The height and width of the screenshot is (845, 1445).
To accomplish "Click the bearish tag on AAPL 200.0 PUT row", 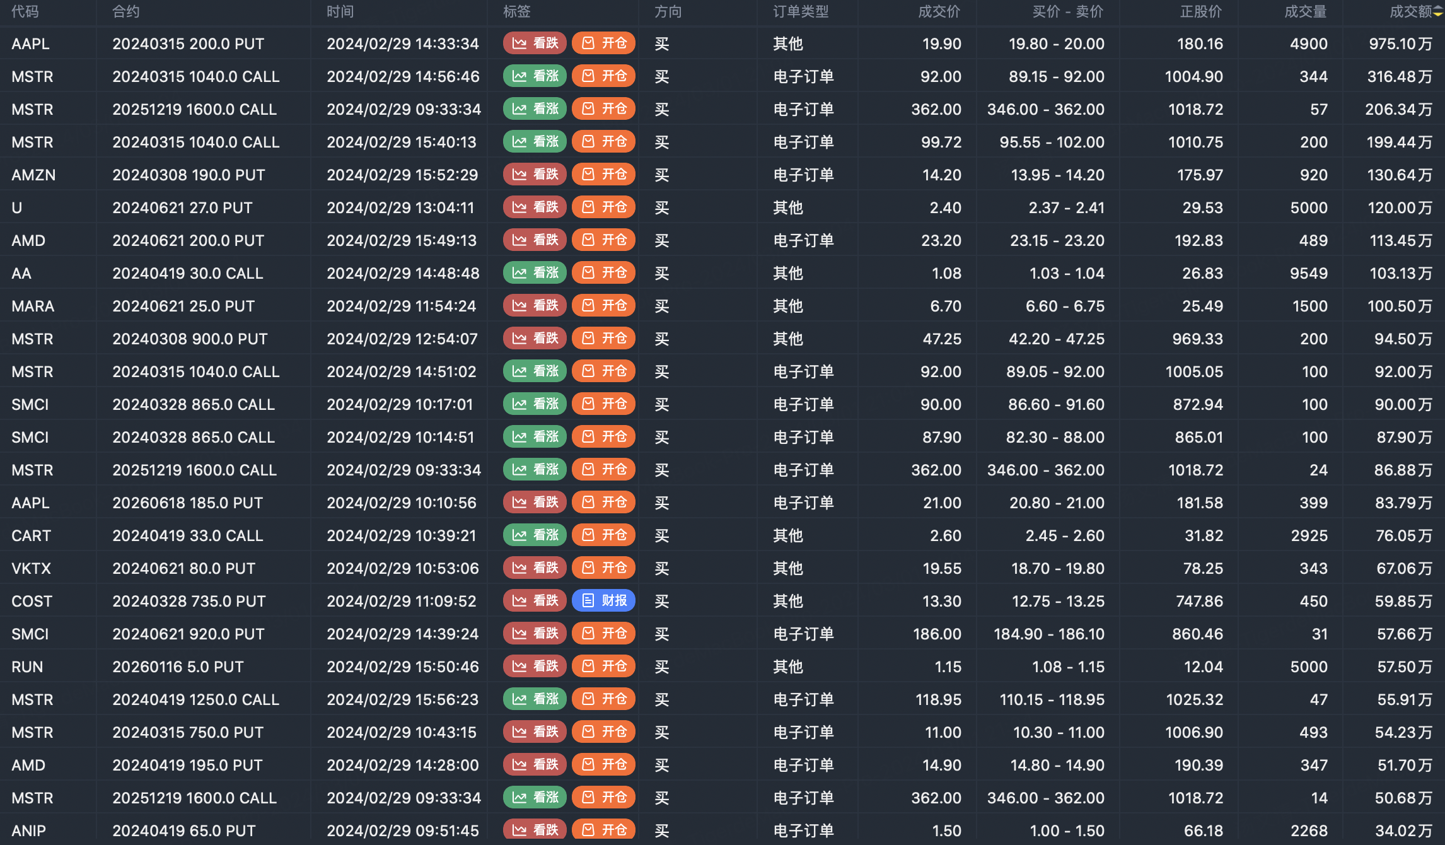I will (535, 44).
